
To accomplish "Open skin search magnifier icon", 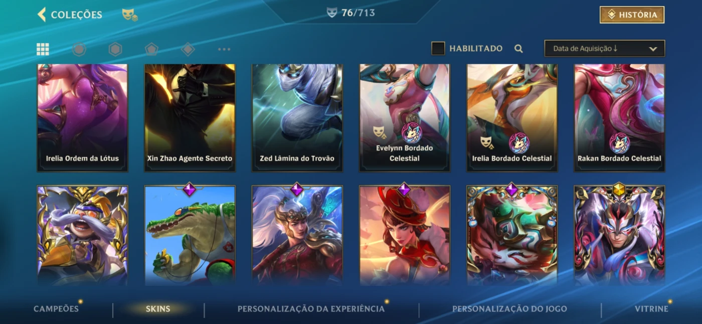I will pyautogui.click(x=518, y=49).
